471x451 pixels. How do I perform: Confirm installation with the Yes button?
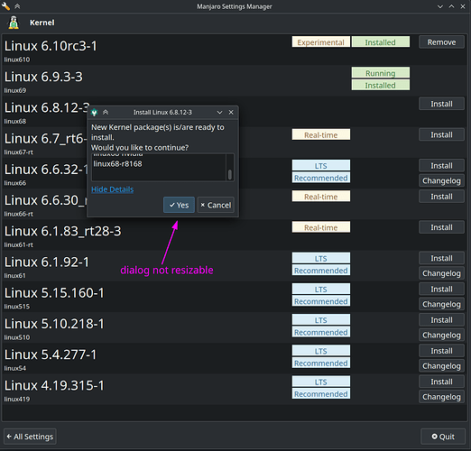click(x=179, y=205)
